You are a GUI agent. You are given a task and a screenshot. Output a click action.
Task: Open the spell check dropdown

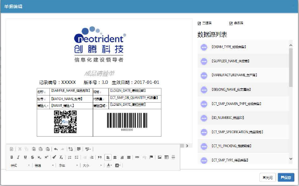pos(88,149)
